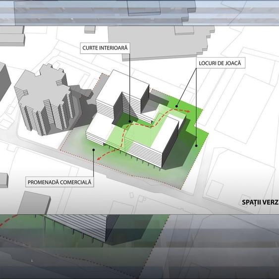This screenshot has width=279, height=279.
Task: Select the blurred top banner strip
Action: tap(140, 13)
